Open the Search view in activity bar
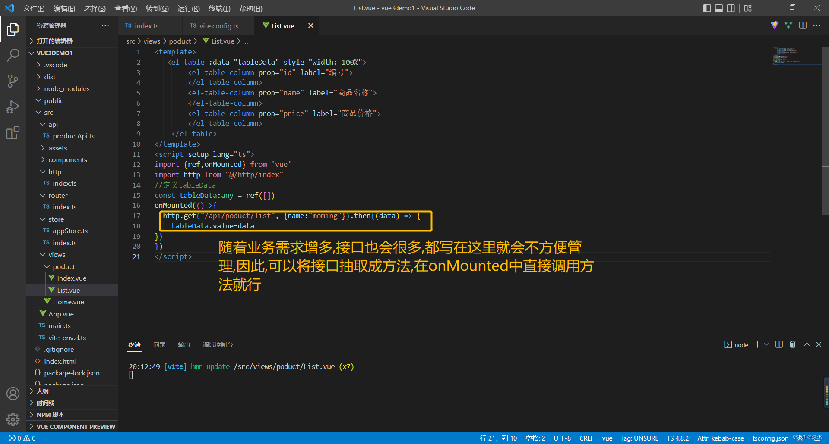The height and width of the screenshot is (444, 829). click(13, 55)
